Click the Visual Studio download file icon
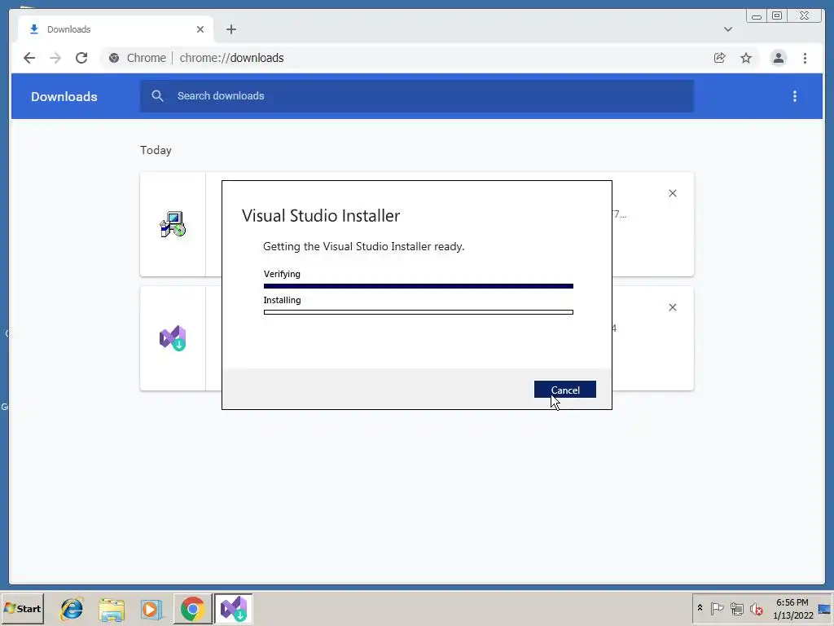Viewport: 834px width, 626px height. (x=173, y=338)
